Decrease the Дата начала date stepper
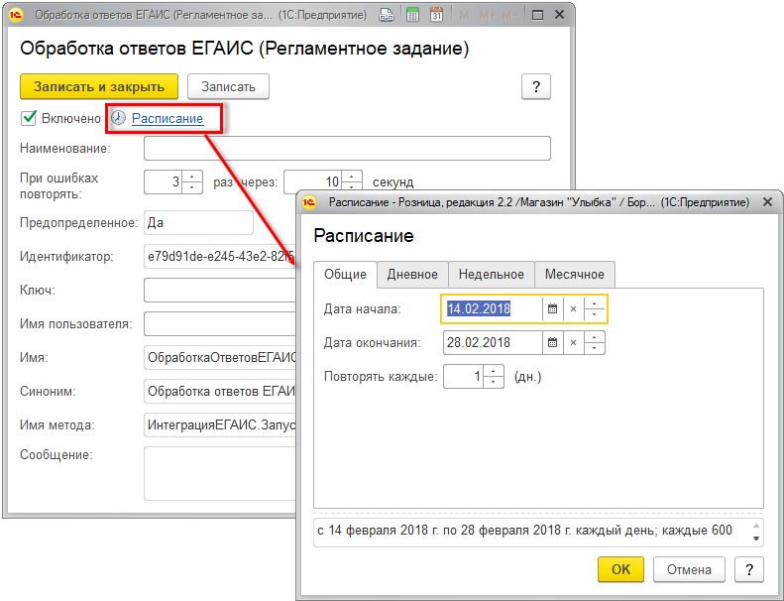The image size is (784, 601). [595, 315]
